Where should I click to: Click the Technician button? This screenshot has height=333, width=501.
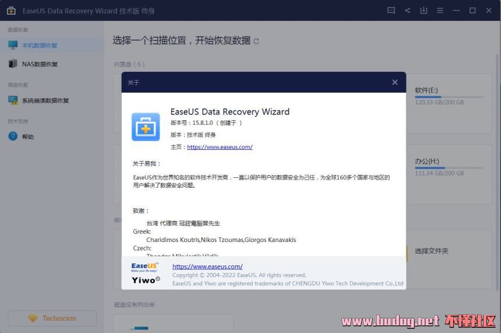pos(52,318)
